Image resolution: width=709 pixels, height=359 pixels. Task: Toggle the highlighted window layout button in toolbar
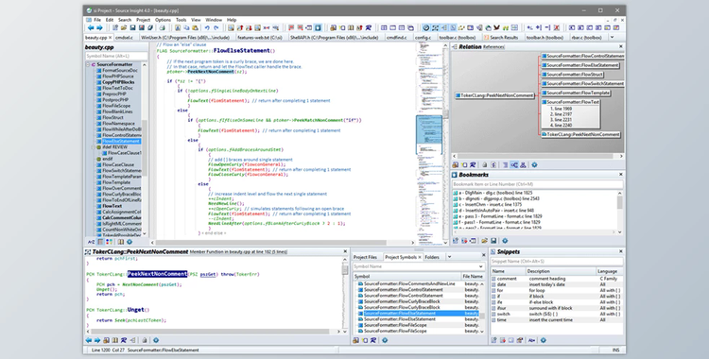coord(319,27)
